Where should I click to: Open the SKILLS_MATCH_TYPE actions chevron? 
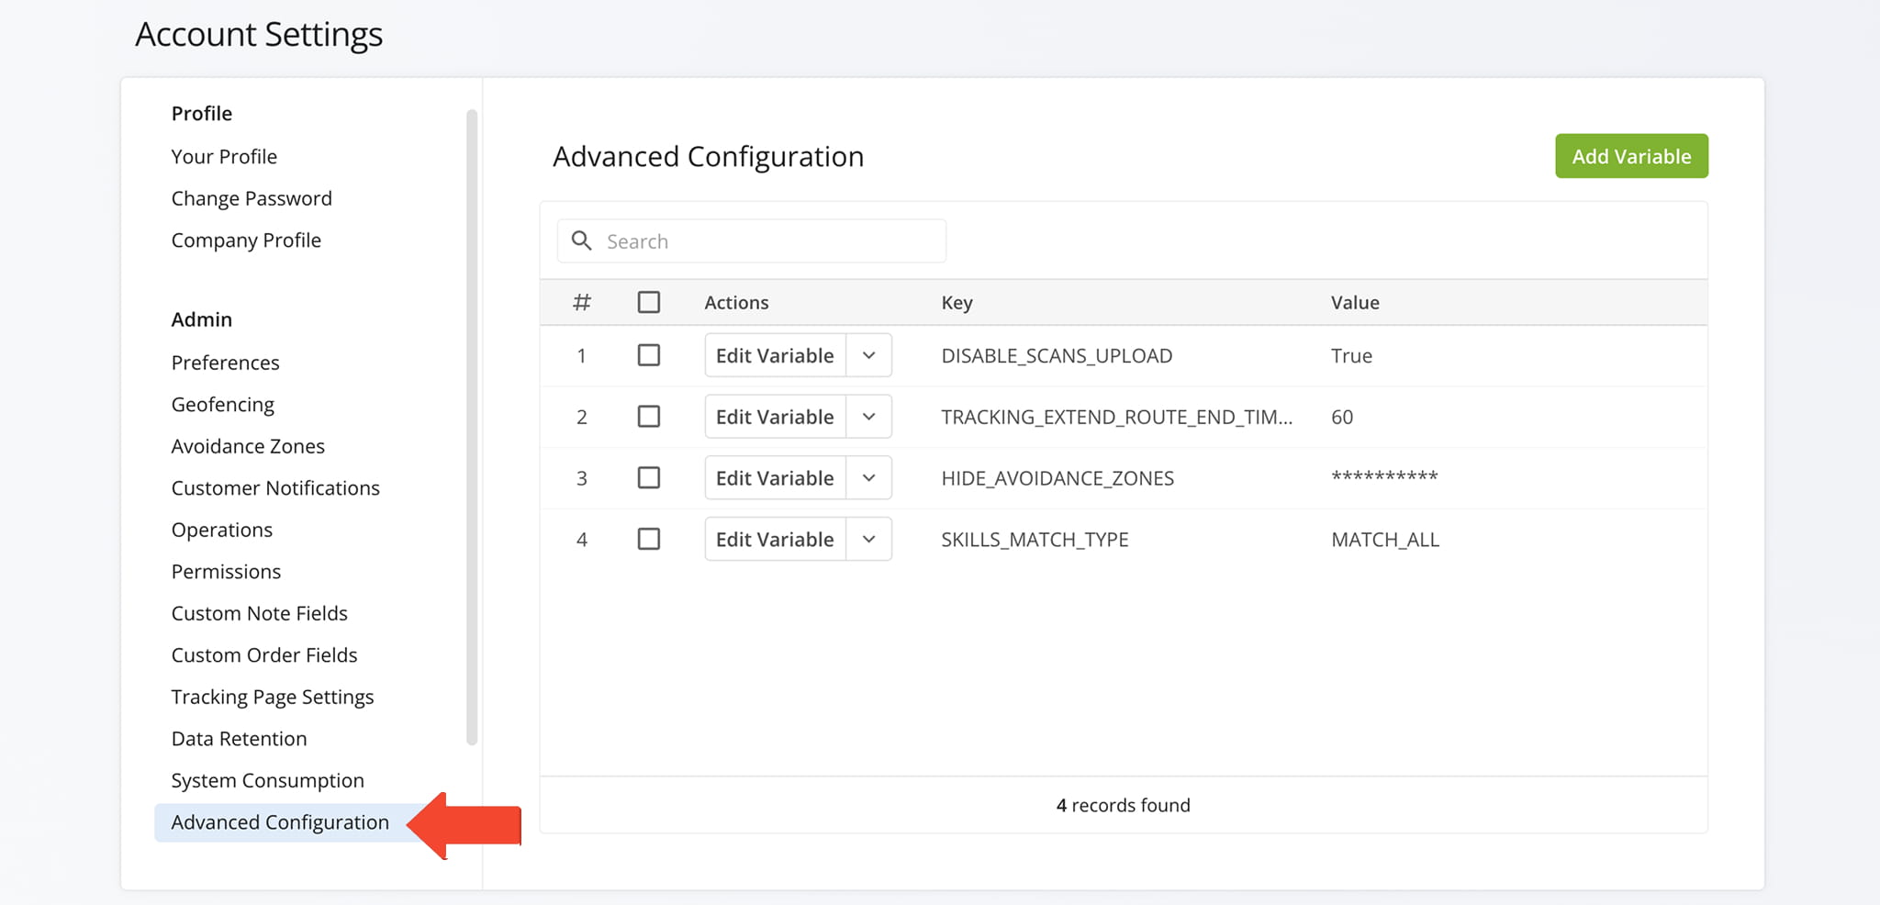(868, 539)
